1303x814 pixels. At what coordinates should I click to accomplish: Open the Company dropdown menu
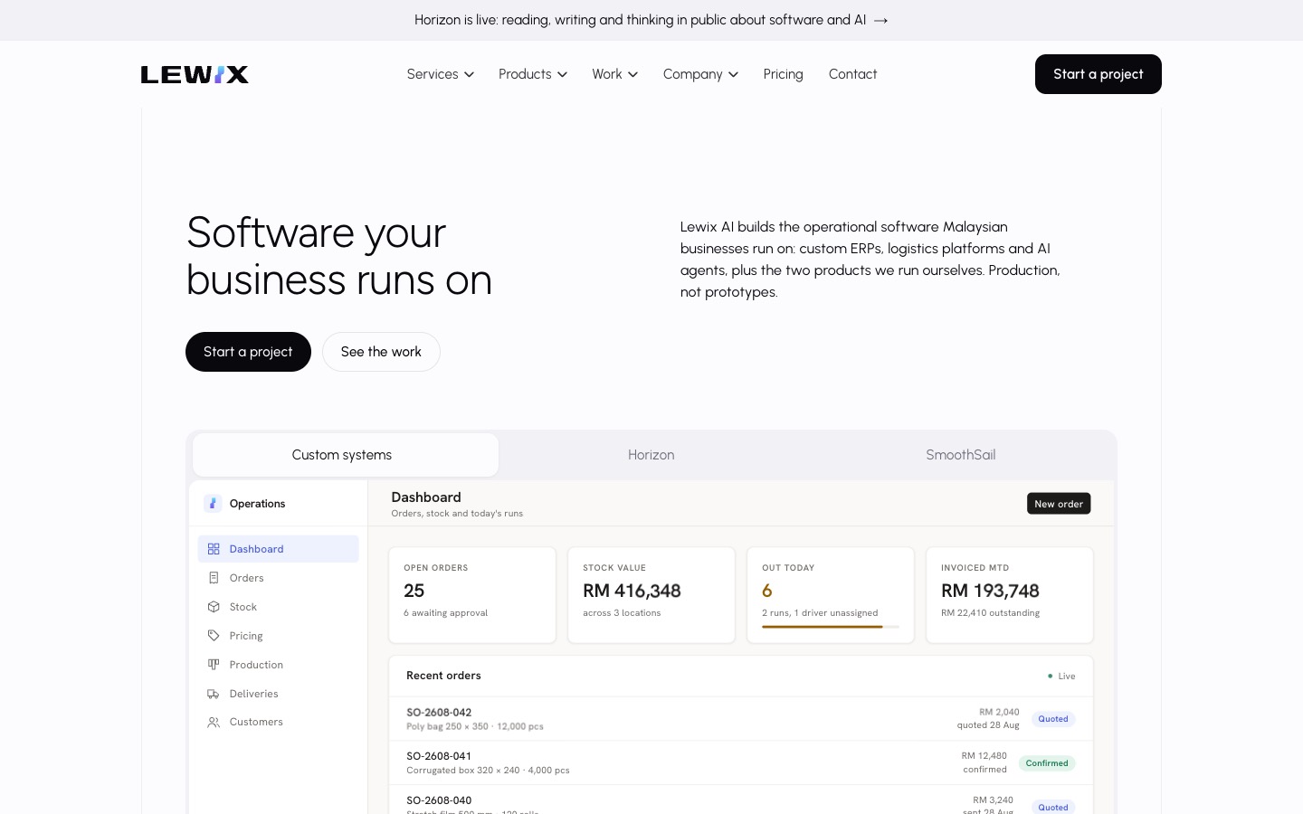(x=700, y=74)
